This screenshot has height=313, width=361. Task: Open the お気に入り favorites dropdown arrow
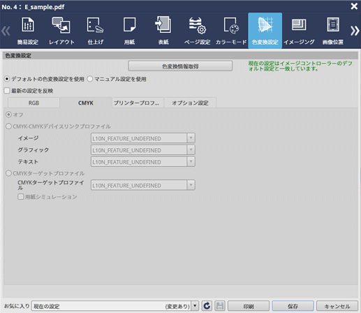click(195, 305)
